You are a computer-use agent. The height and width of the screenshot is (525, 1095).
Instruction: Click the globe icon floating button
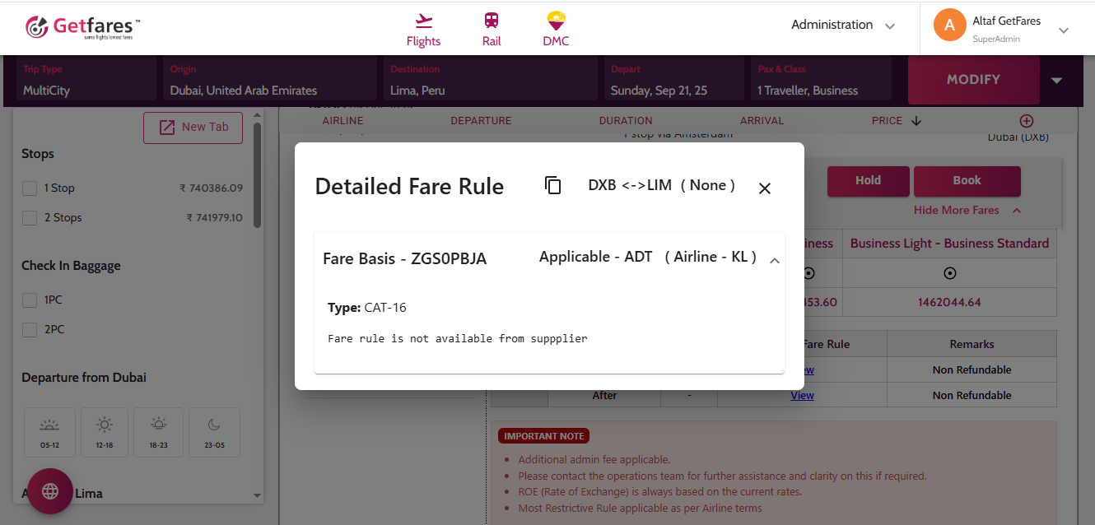click(x=50, y=491)
